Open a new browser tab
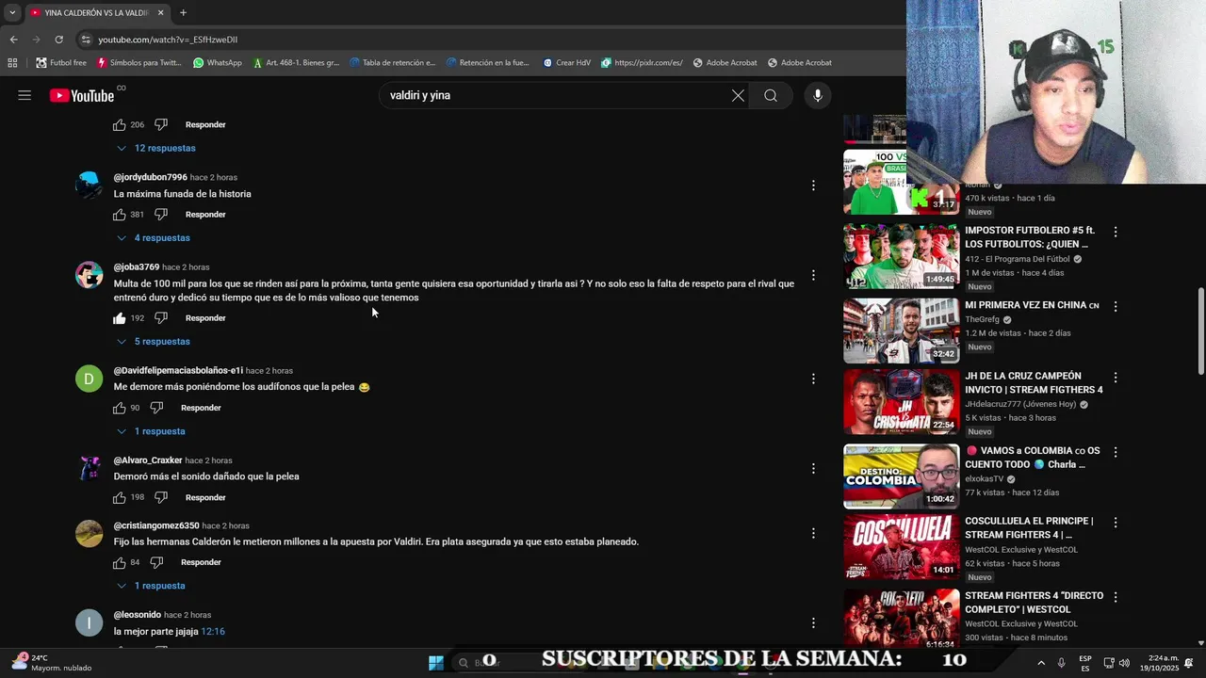This screenshot has height=678, width=1206. pyautogui.click(x=183, y=12)
